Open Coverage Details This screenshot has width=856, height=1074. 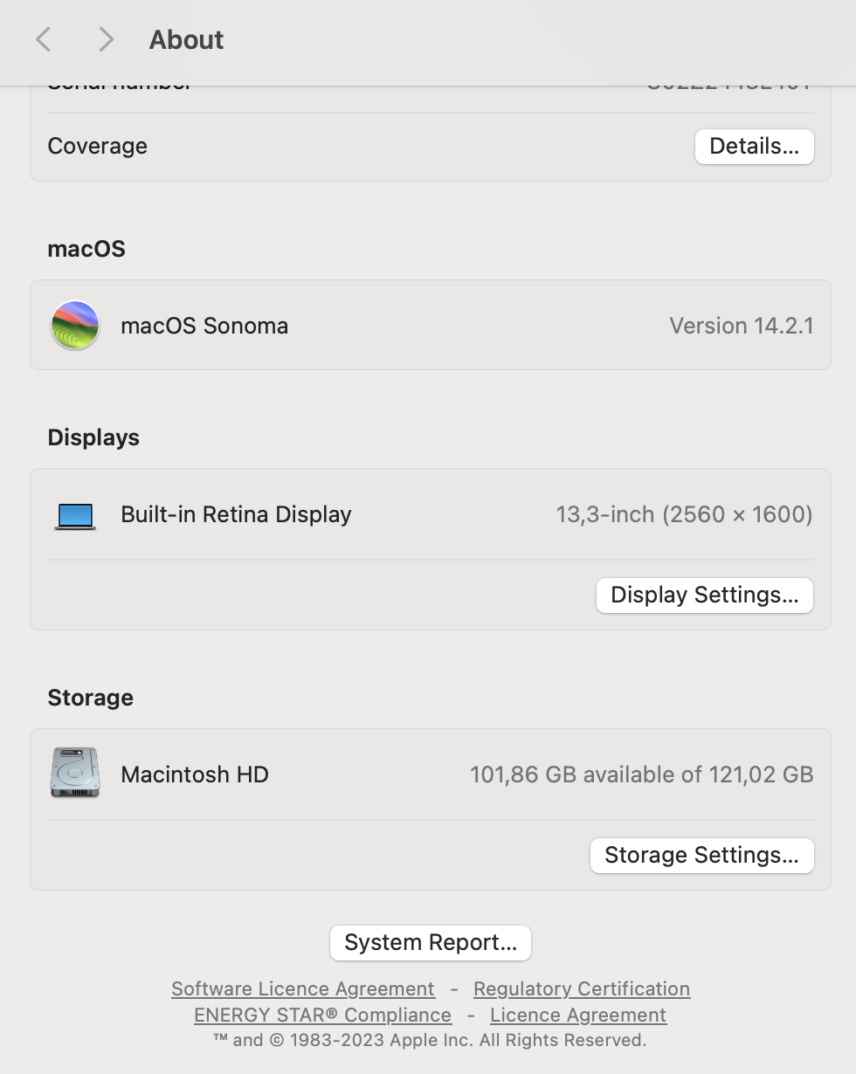(754, 147)
